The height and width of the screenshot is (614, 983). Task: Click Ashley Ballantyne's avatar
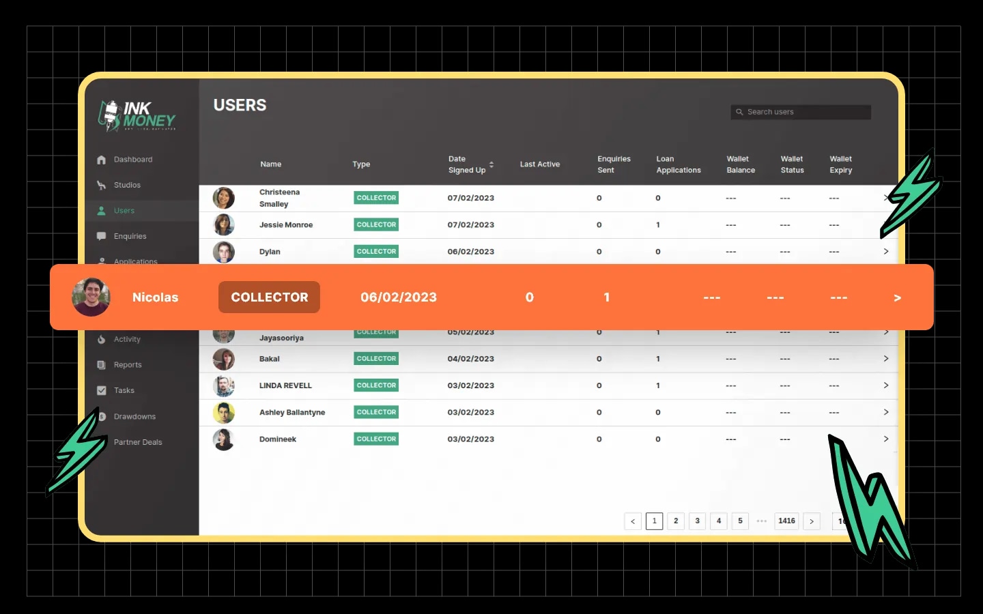point(223,412)
